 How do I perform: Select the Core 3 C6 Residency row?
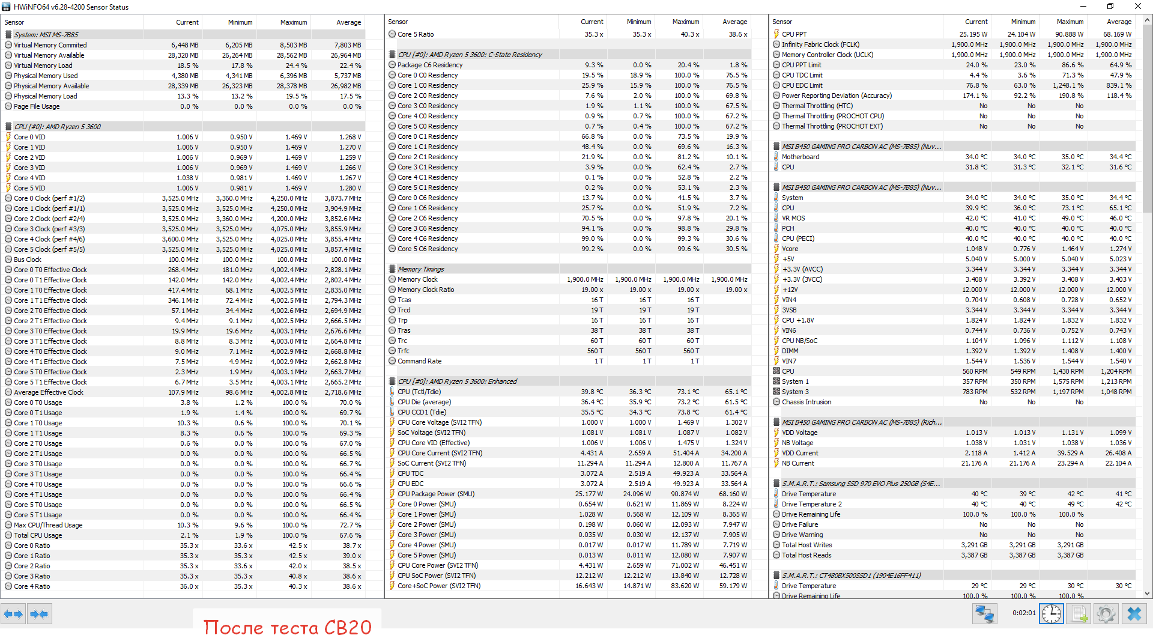(x=569, y=228)
